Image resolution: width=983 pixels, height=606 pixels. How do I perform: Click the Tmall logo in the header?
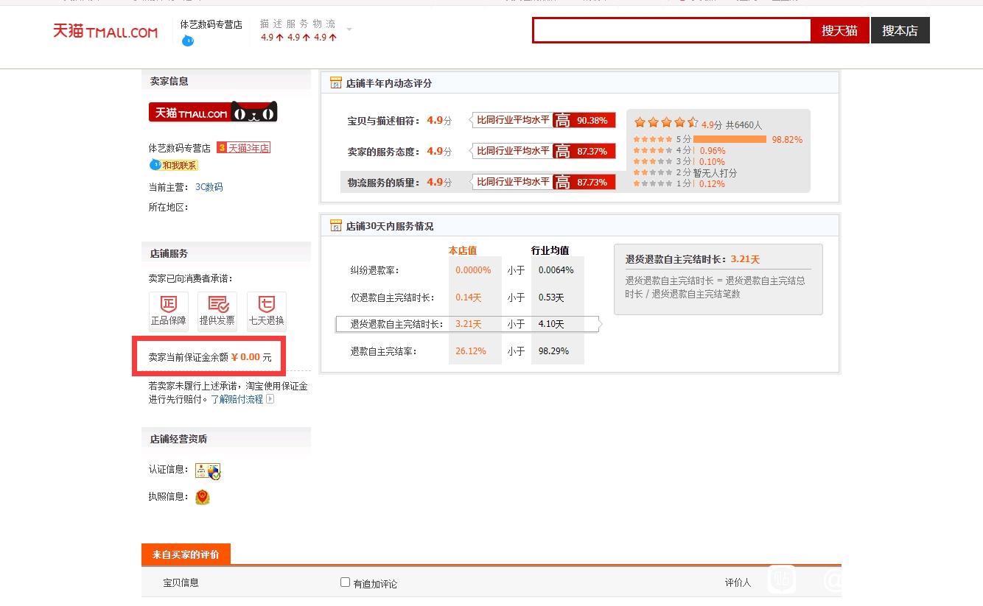coord(105,32)
